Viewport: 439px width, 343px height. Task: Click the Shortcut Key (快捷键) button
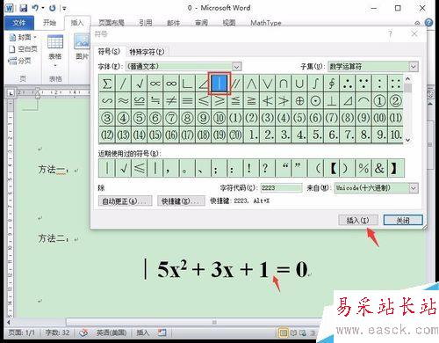pyautogui.click(x=181, y=201)
